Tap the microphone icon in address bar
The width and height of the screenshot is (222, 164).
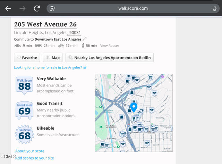(215, 8)
